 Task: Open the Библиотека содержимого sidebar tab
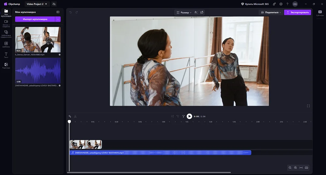click(6, 34)
